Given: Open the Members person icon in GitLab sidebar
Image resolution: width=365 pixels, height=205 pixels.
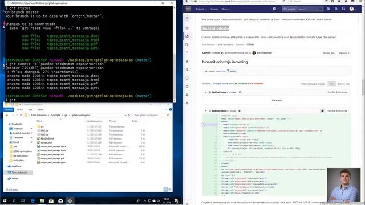Looking at the screenshot, I should 187,95.
